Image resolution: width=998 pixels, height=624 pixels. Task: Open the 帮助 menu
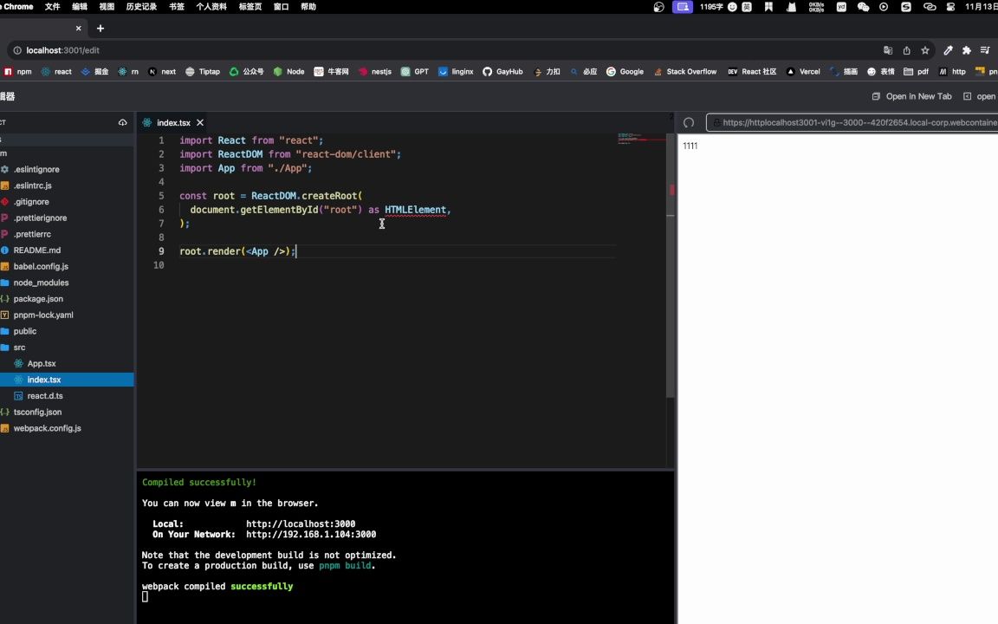(x=308, y=6)
